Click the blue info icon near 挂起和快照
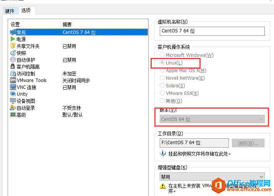Viewport: 274px width, 196px height. (x=163, y=153)
